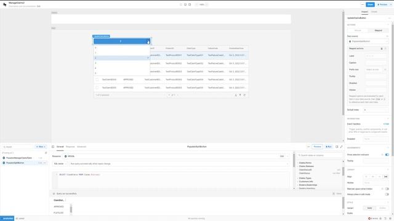Viewport: 394px width, 221px height.
Task: Select the Solid variant
Action: click(369, 208)
